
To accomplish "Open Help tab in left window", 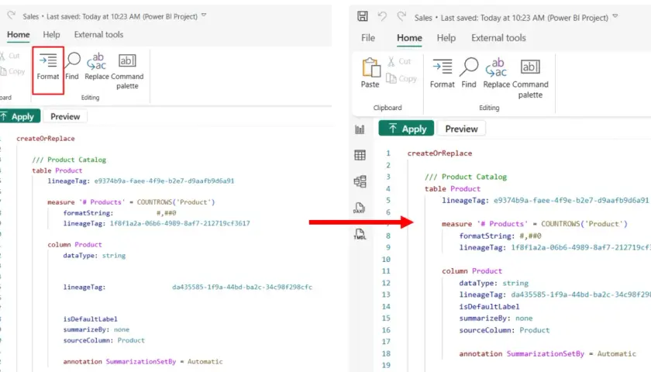I will (x=51, y=34).
